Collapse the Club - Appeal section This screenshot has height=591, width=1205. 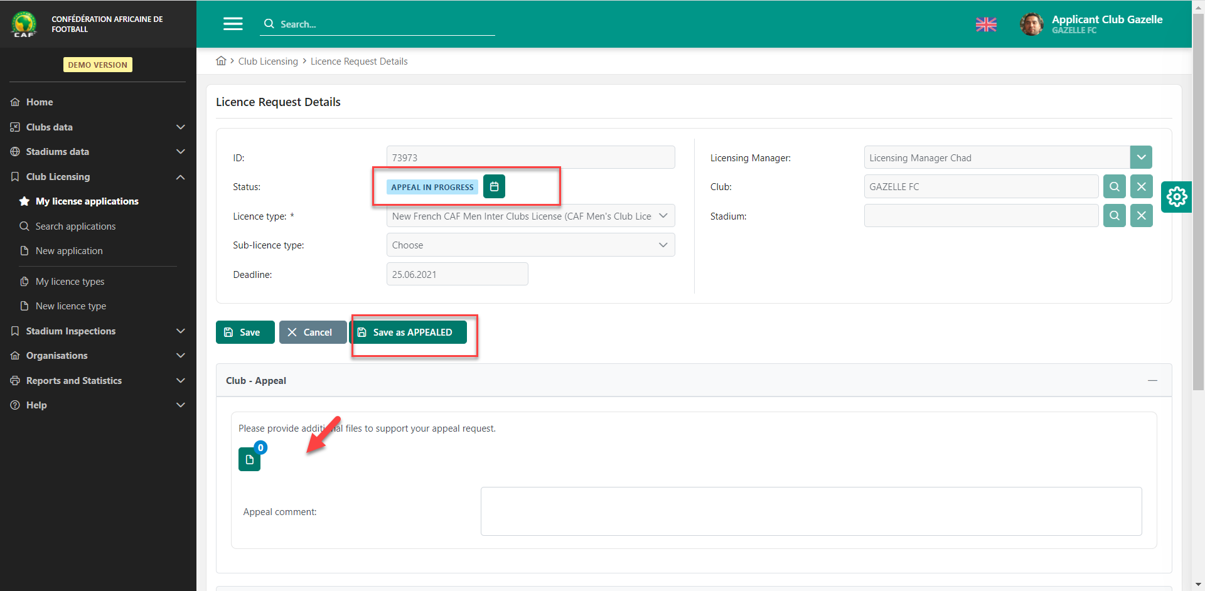[x=1152, y=381]
